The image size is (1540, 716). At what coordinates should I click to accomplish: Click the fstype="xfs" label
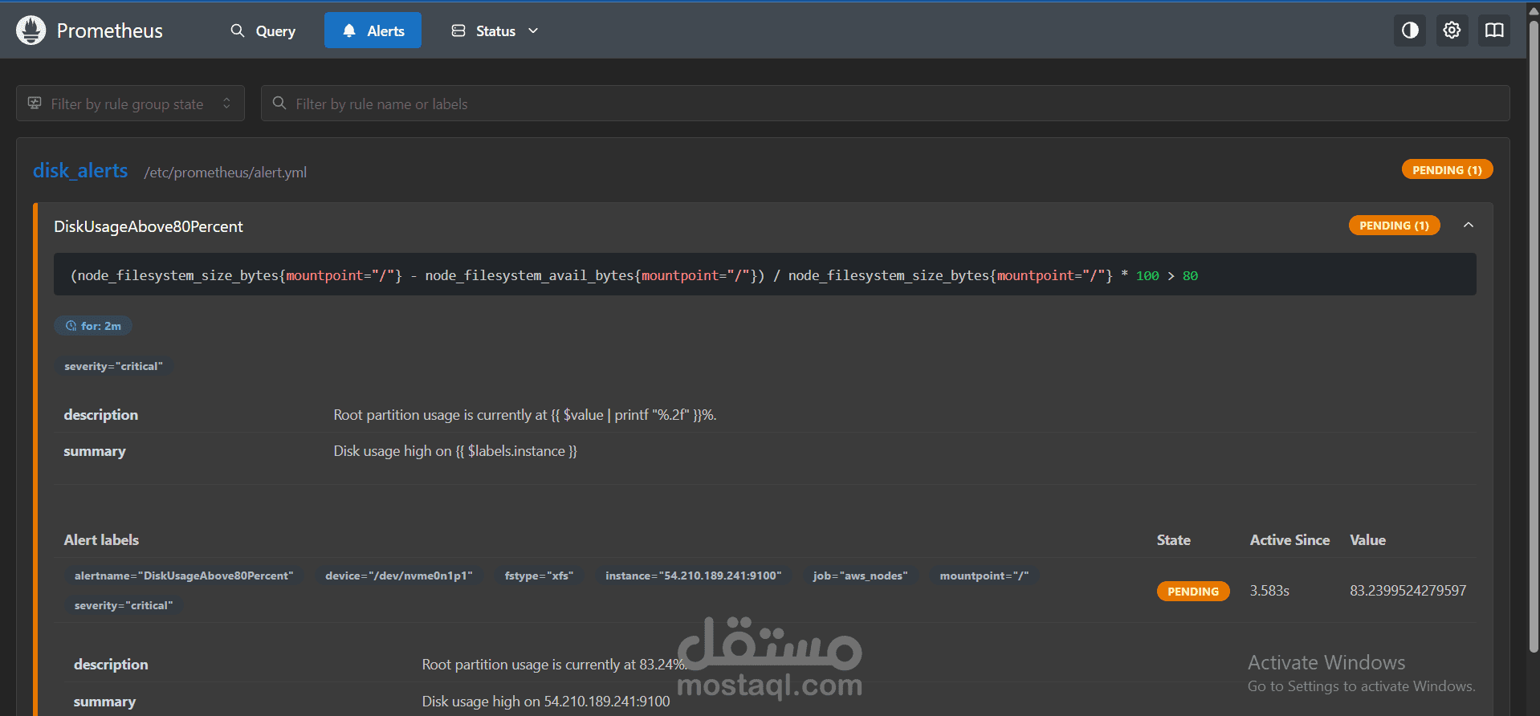[x=539, y=576]
